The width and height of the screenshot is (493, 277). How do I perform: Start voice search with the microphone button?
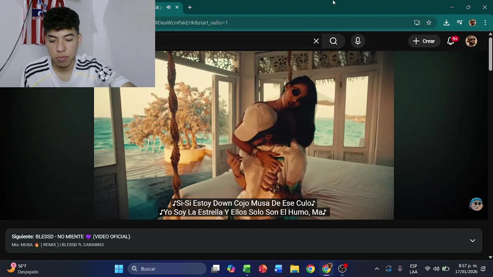click(x=358, y=41)
